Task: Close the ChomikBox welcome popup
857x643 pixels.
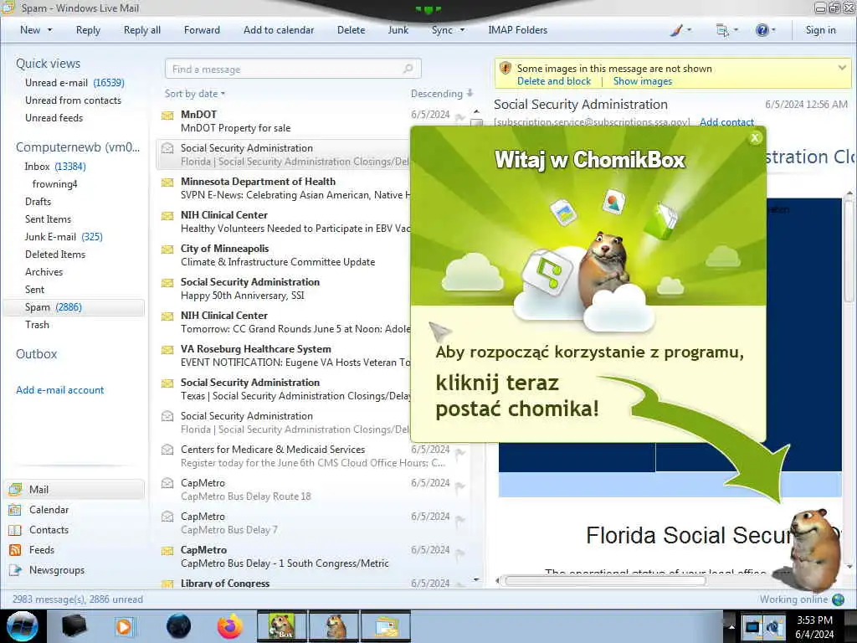Action: point(755,138)
